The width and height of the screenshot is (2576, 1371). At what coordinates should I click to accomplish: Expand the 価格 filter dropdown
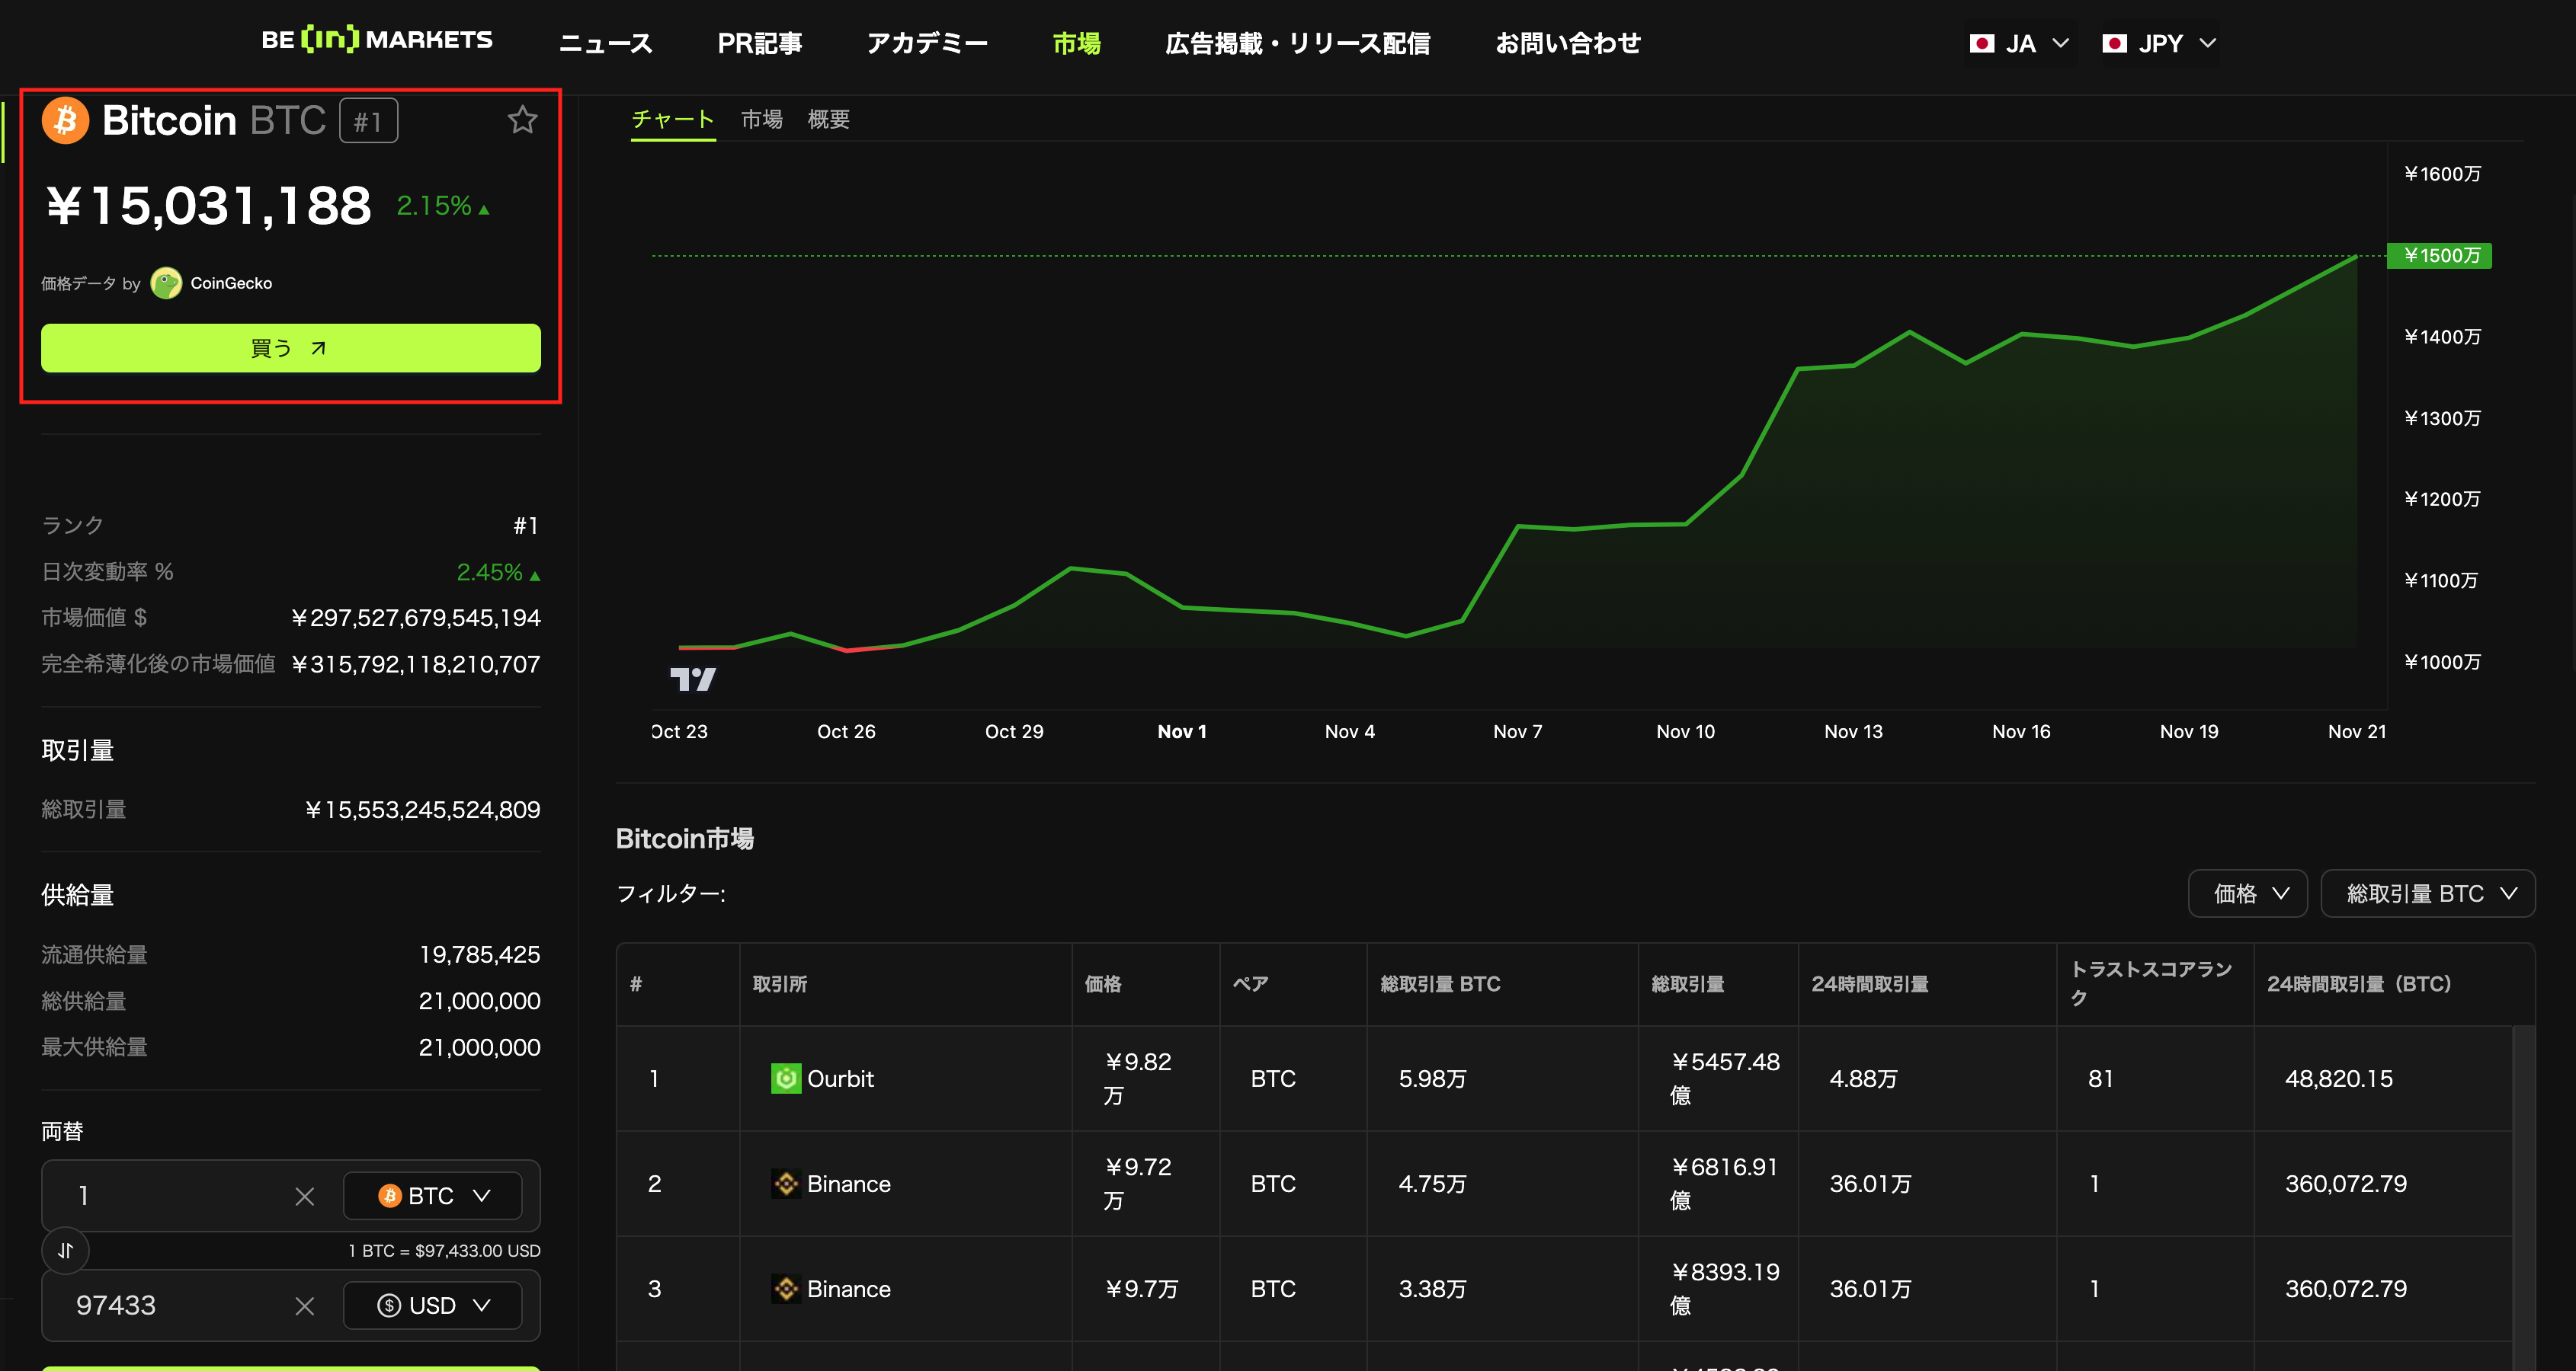[2247, 893]
